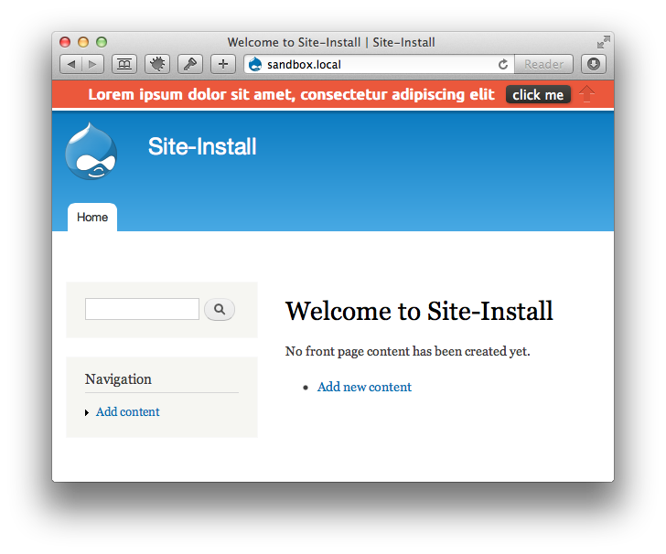
Task: Focus the sidebar search text box
Action: pyautogui.click(x=142, y=309)
